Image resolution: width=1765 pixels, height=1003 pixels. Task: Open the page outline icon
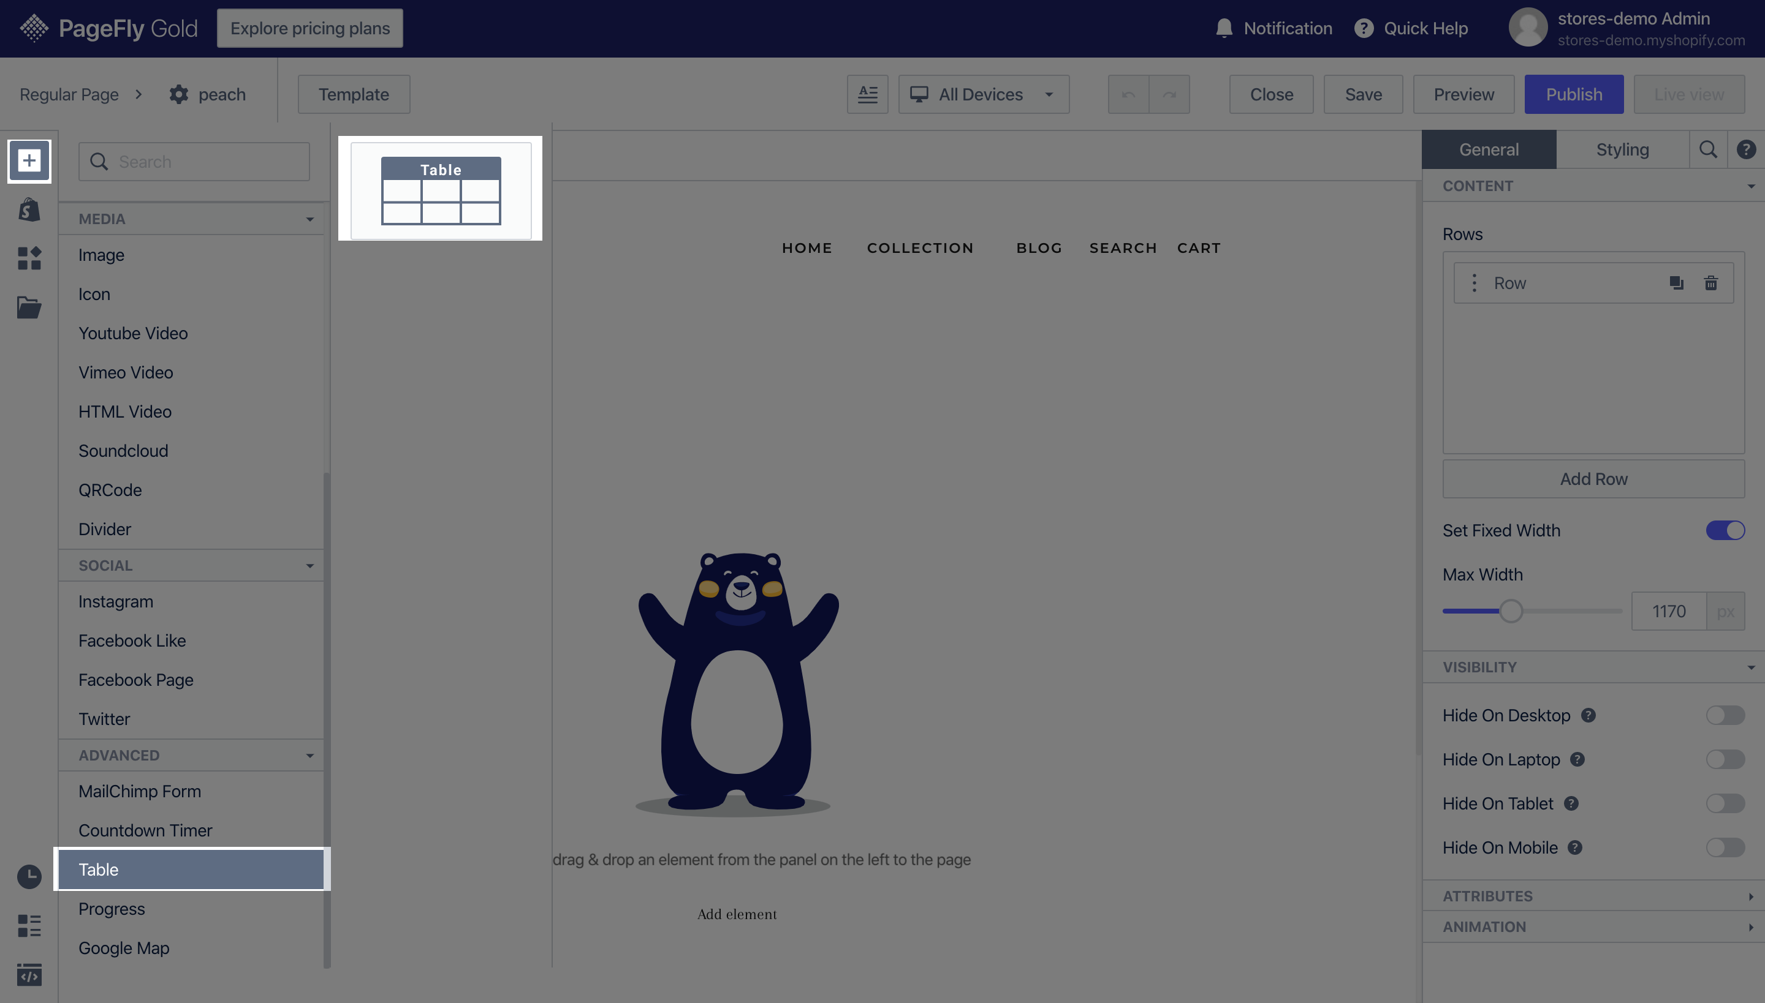(x=29, y=925)
